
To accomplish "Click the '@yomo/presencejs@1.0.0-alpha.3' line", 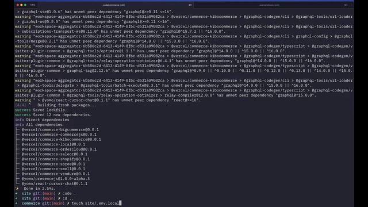I will pyautogui.click(x=56, y=179).
